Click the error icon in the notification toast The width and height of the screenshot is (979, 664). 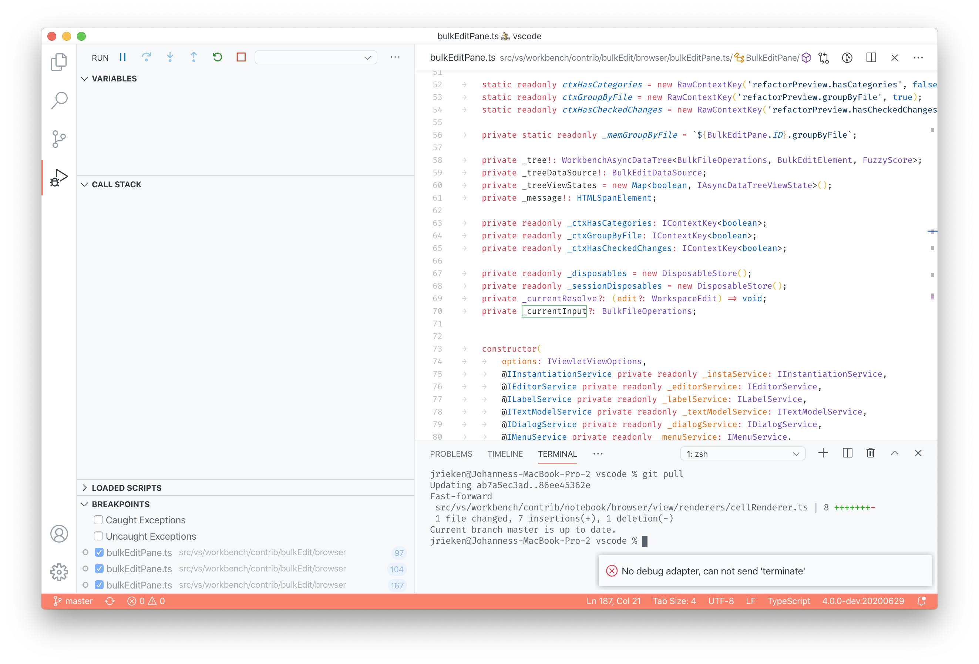[x=611, y=571]
